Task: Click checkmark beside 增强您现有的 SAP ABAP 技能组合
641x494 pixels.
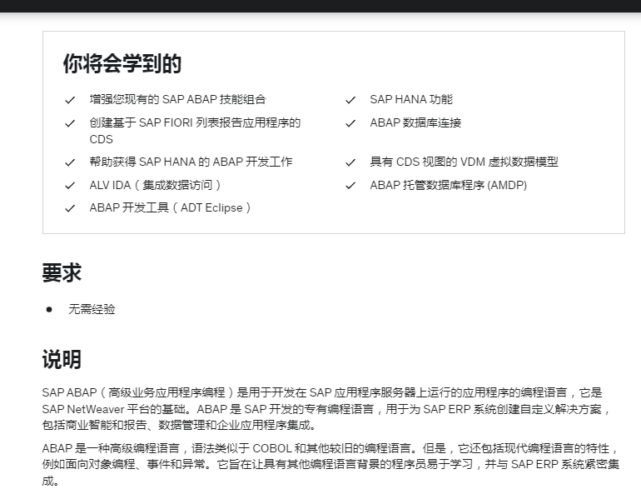Action: pos(70,100)
